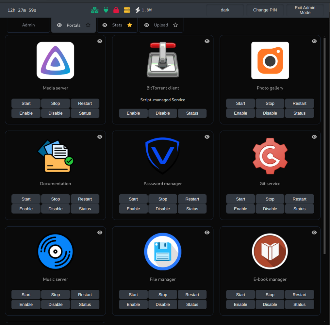Open the Music server vinyl disc icon
The image size is (330, 325).
pyautogui.click(x=55, y=252)
